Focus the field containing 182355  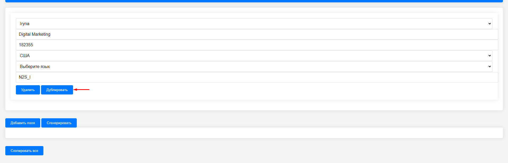(x=257, y=45)
